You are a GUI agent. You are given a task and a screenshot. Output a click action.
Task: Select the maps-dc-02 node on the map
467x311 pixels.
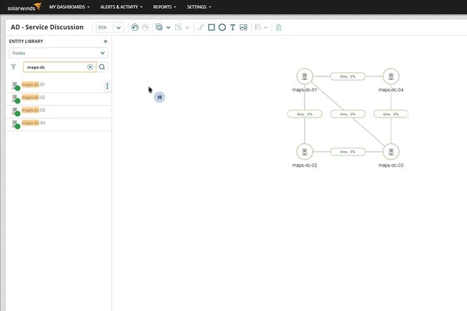(304, 152)
